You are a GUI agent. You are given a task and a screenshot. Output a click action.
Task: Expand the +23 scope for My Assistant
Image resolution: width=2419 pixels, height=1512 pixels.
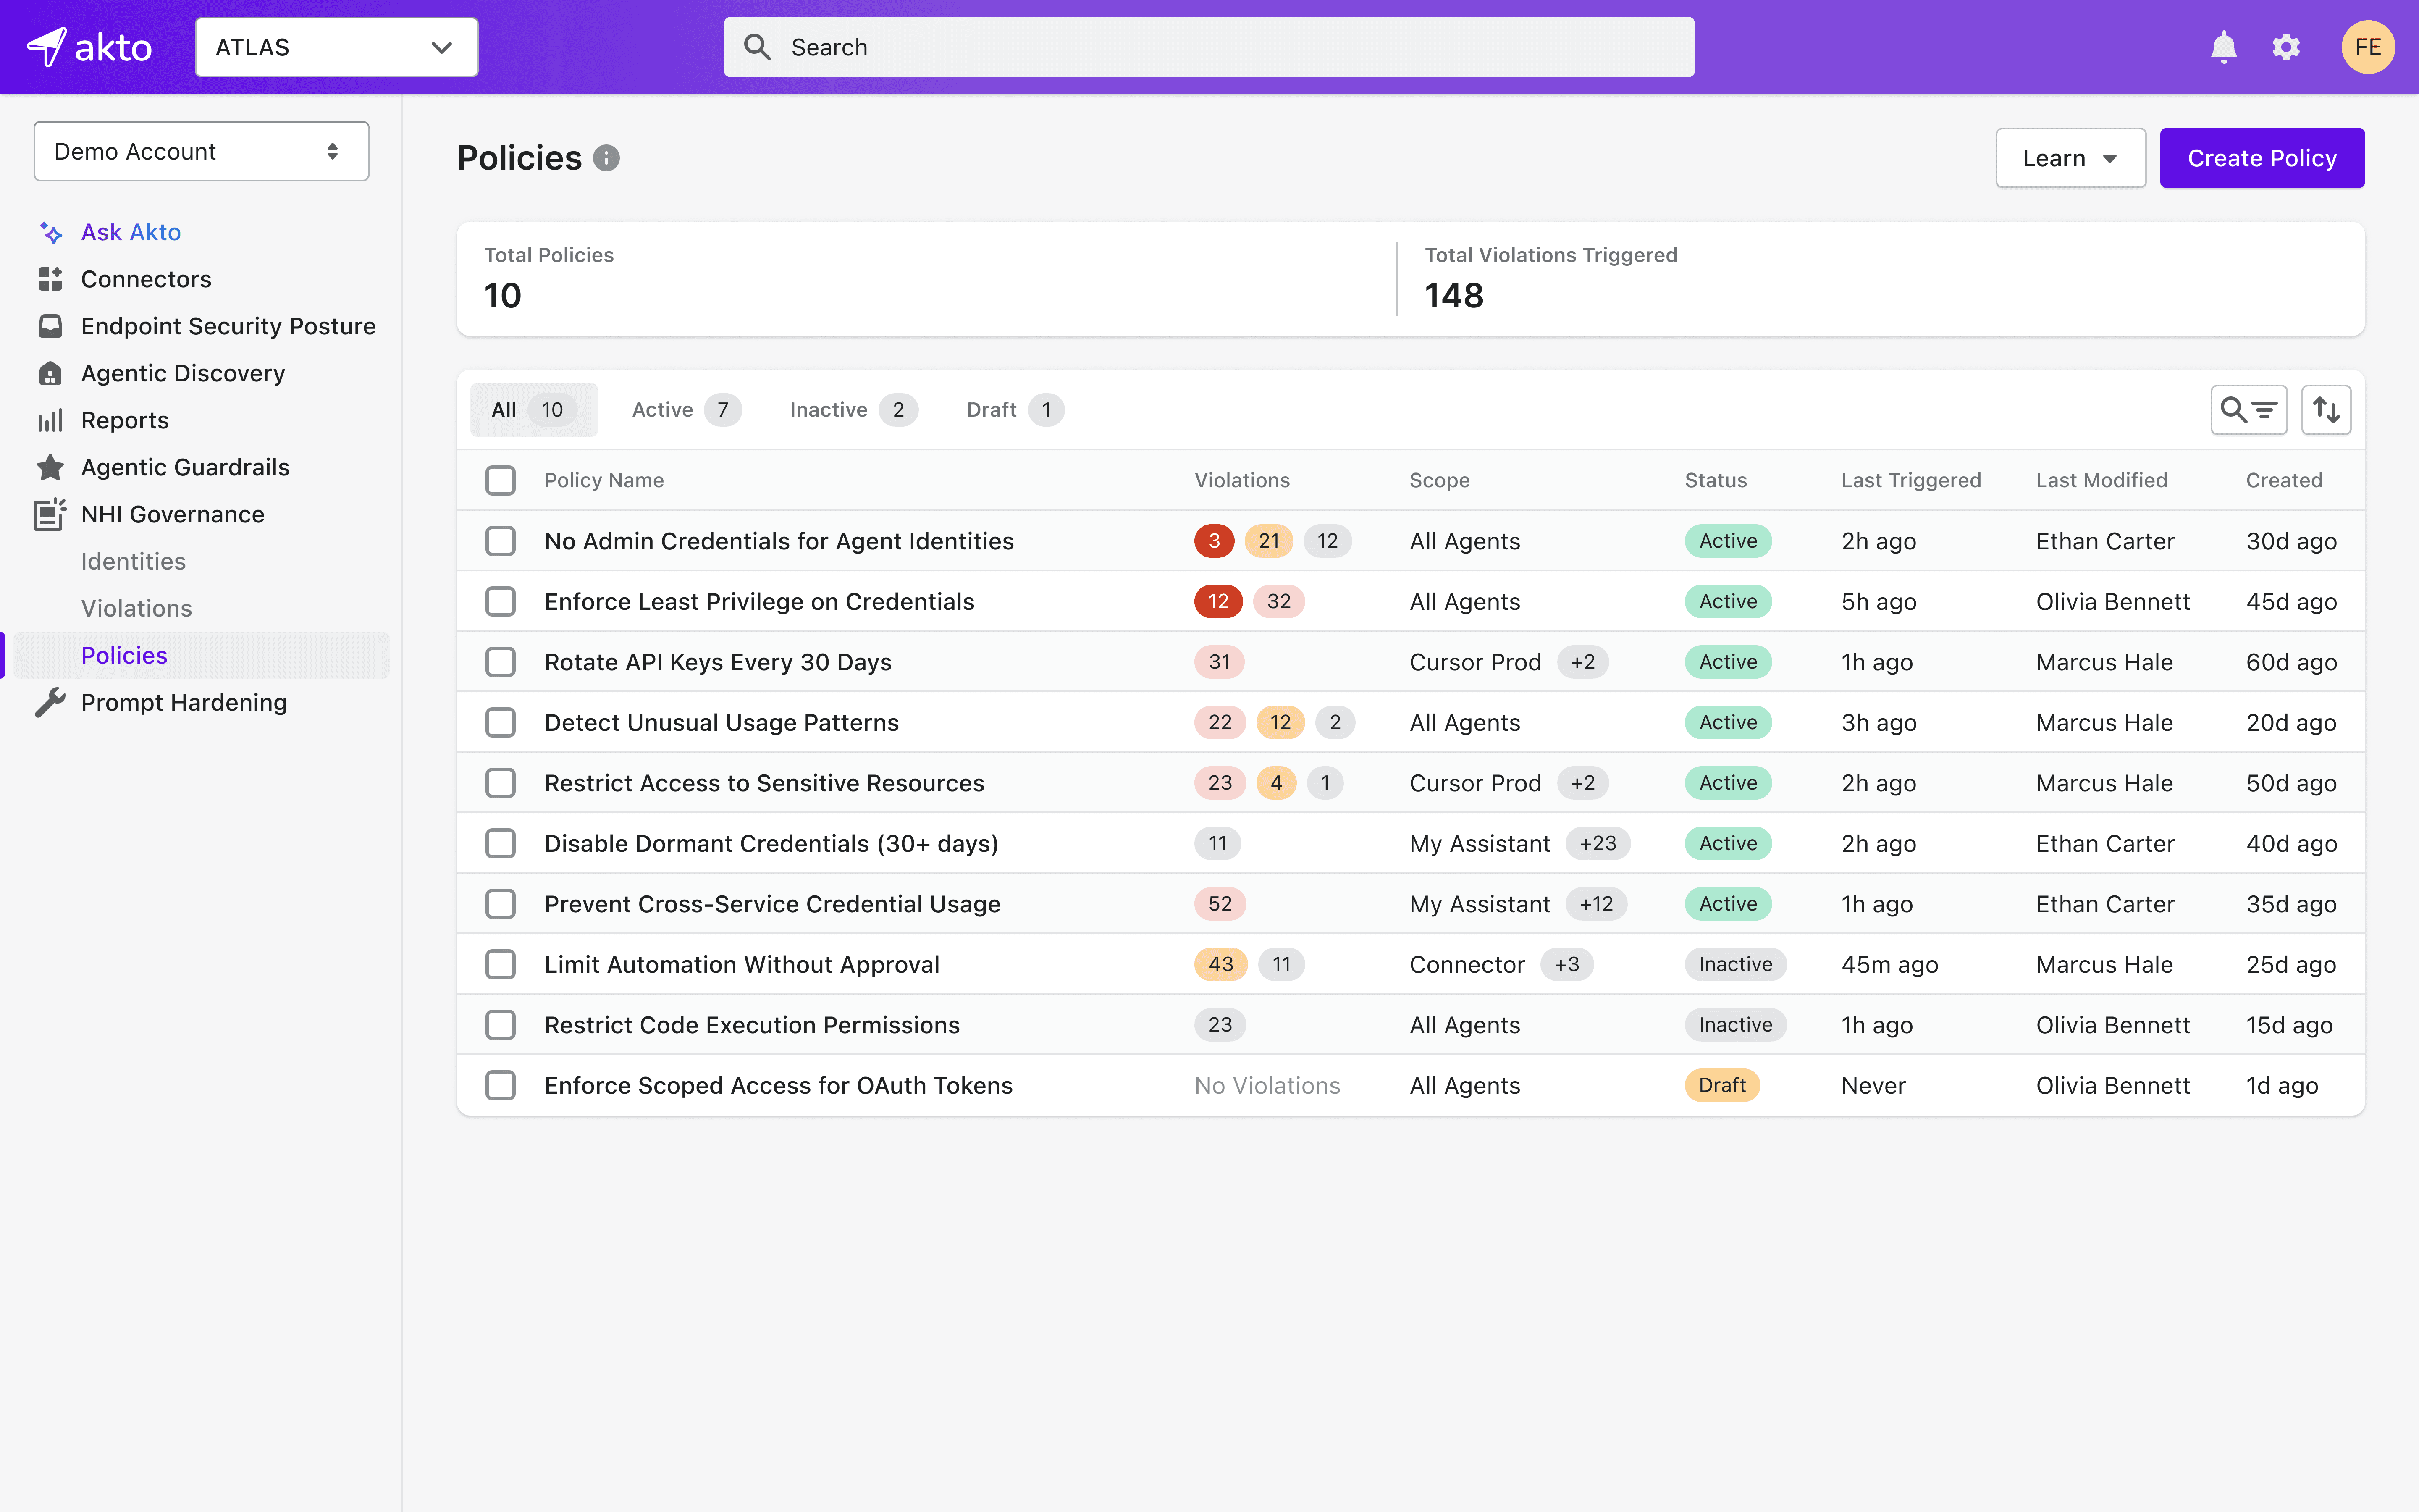pos(1598,843)
